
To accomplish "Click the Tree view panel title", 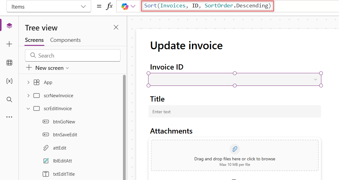I will (41, 28).
